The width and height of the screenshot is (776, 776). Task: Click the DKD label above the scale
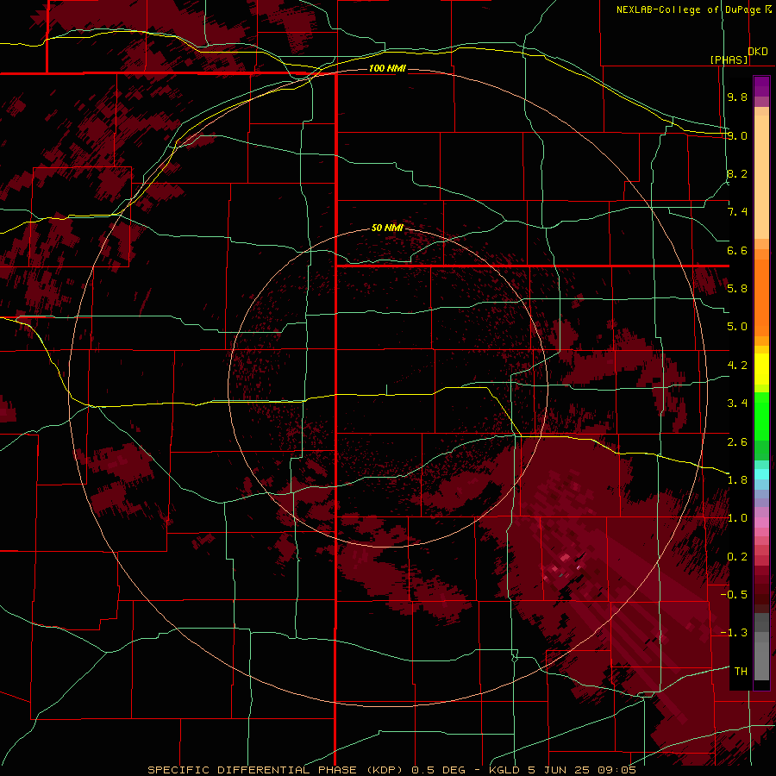pyautogui.click(x=758, y=52)
